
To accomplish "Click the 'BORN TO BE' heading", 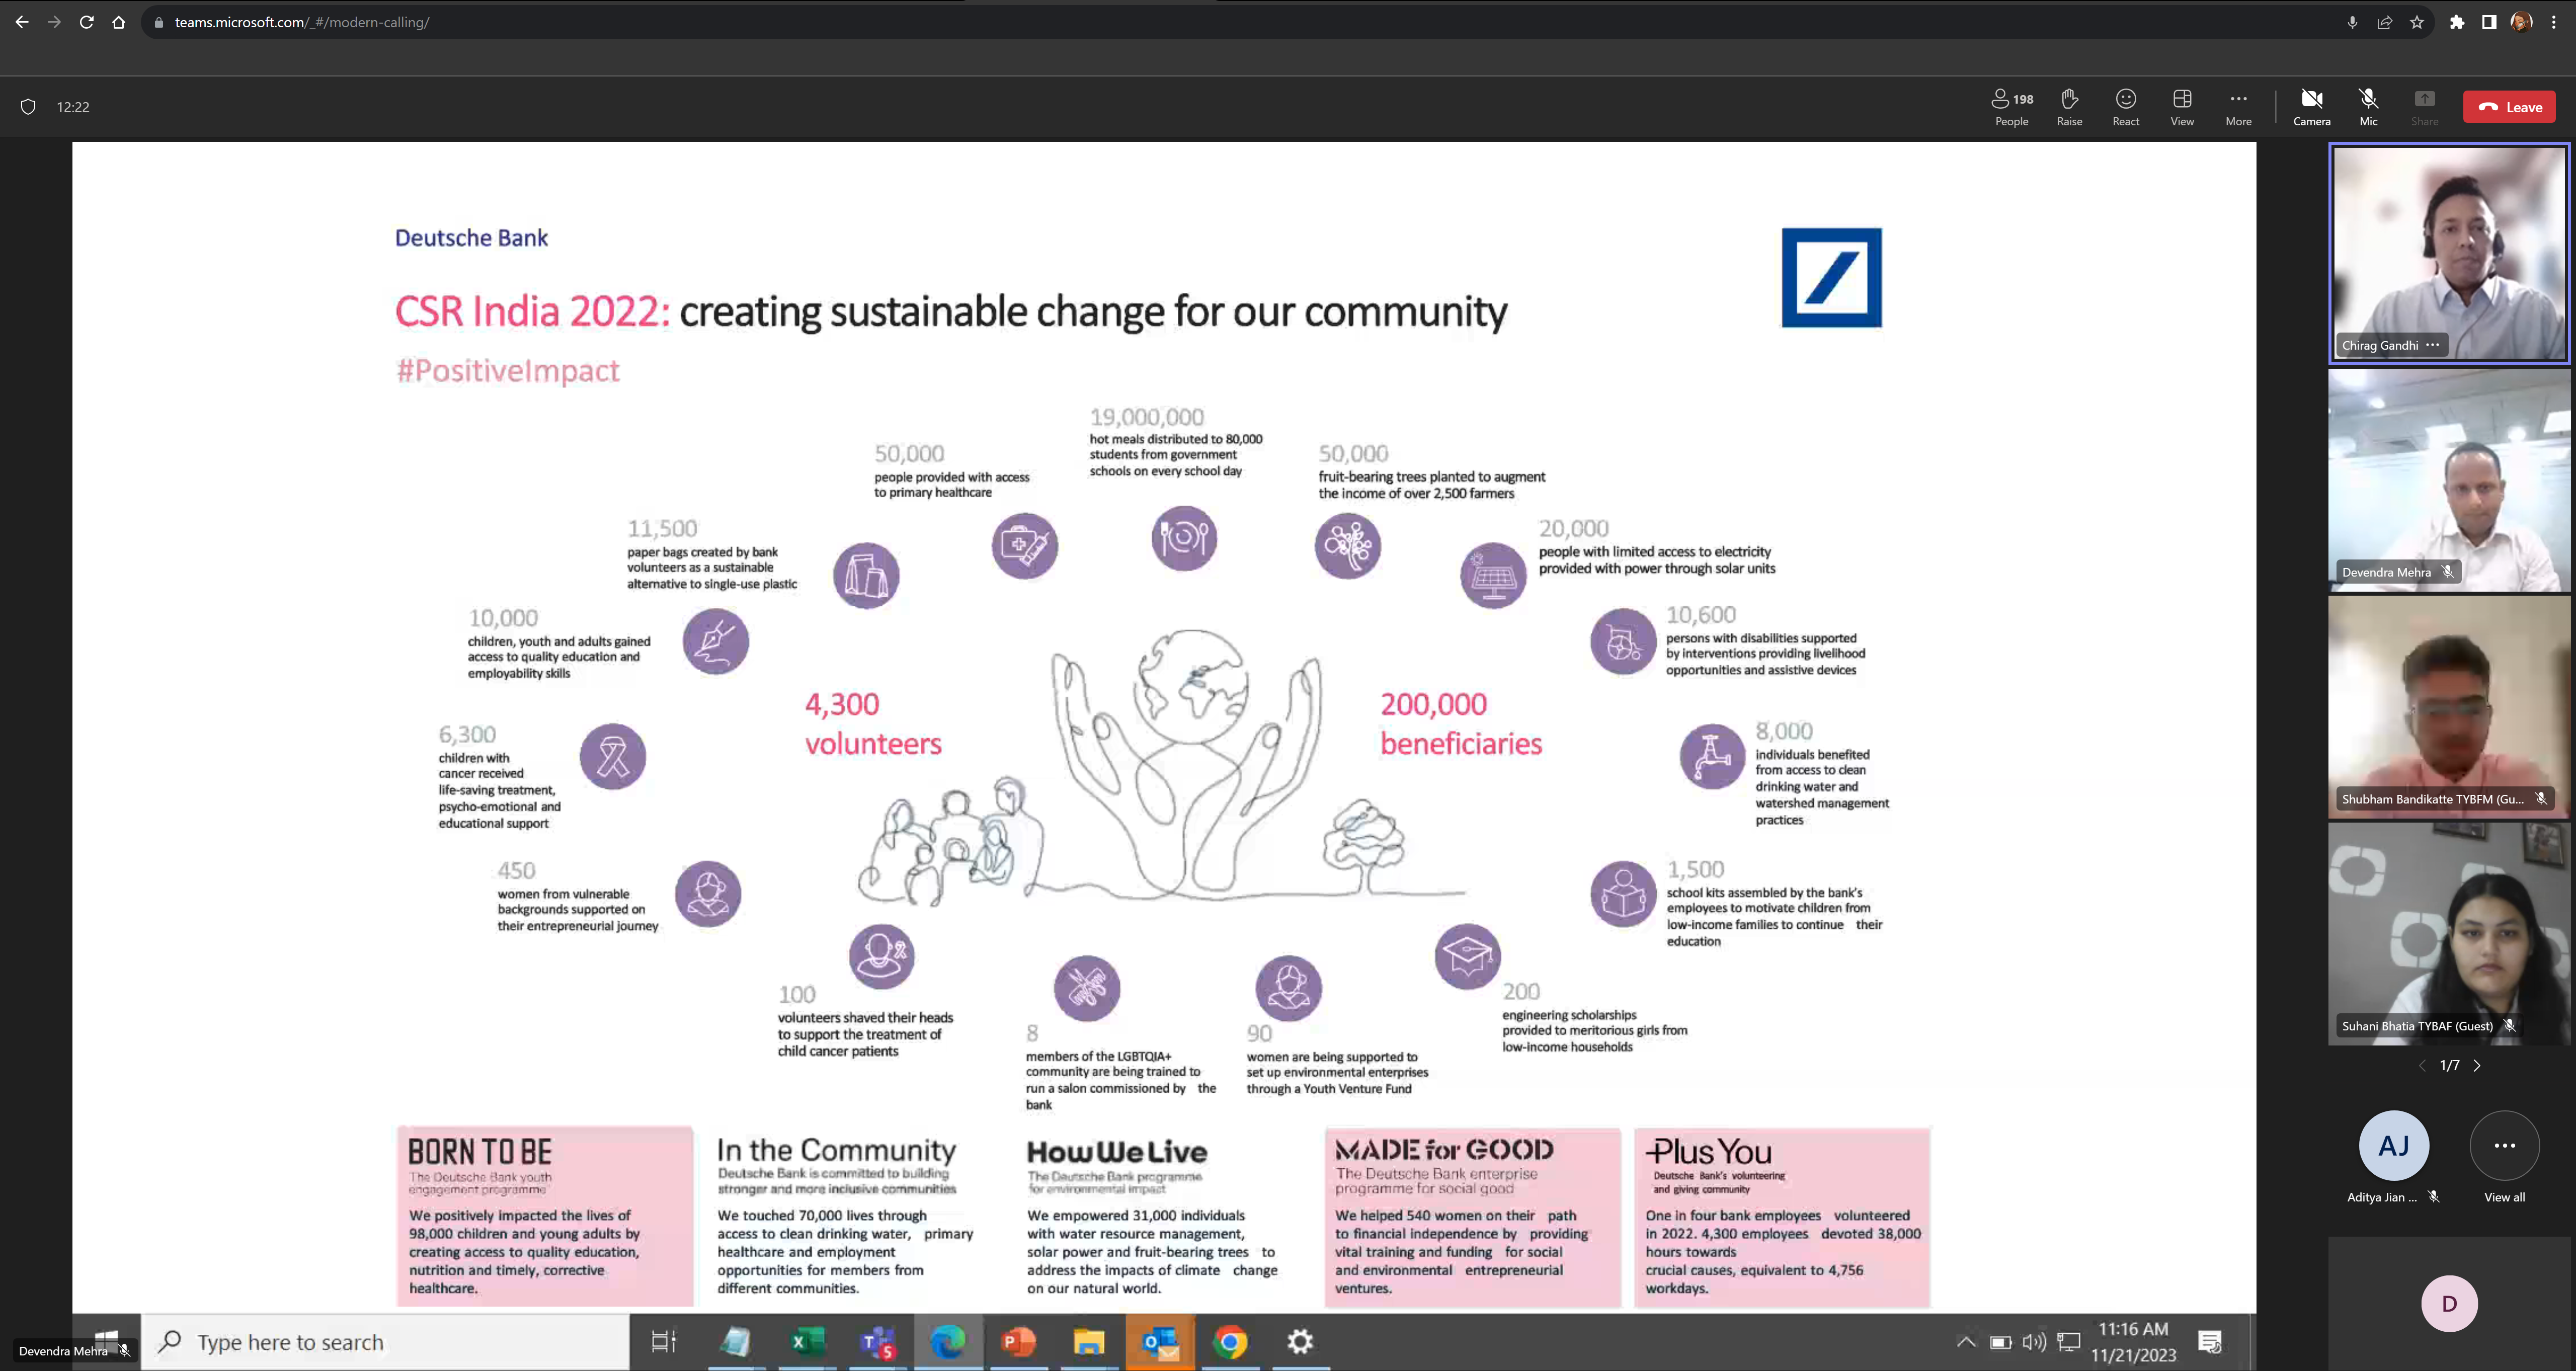I will [x=479, y=1151].
